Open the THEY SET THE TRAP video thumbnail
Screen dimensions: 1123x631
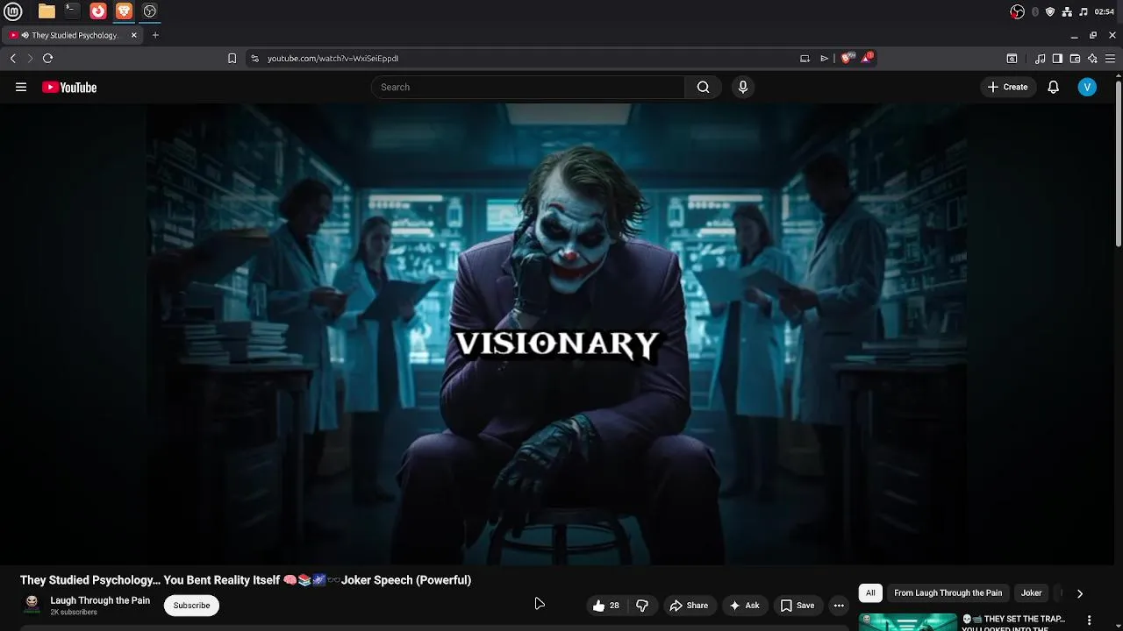908,622
